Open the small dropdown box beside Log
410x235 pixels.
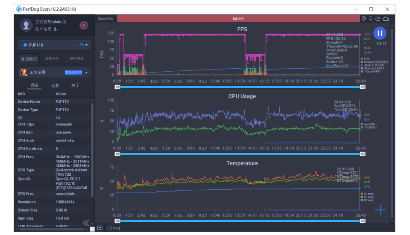(100, 228)
